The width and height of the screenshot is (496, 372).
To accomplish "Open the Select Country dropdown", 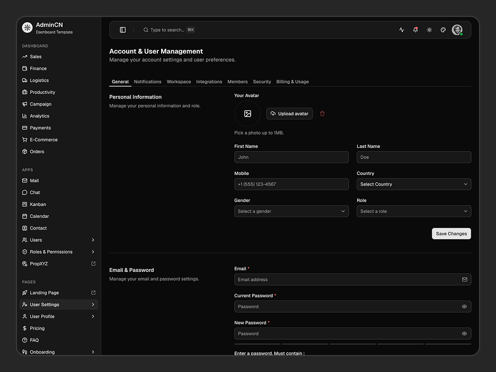I will click(414, 184).
